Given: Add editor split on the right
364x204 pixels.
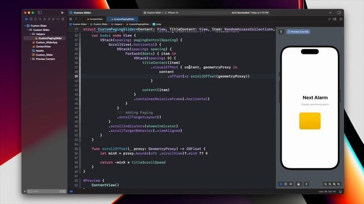Looking at the screenshot, I should click(341, 19).
